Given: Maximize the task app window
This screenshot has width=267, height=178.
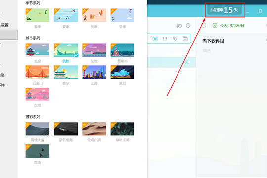Looking at the screenshot, I should [260, 11].
